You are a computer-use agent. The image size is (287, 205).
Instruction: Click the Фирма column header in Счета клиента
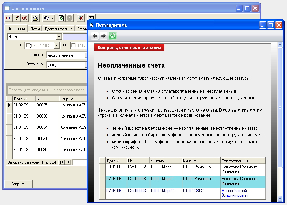pos(73,99)
